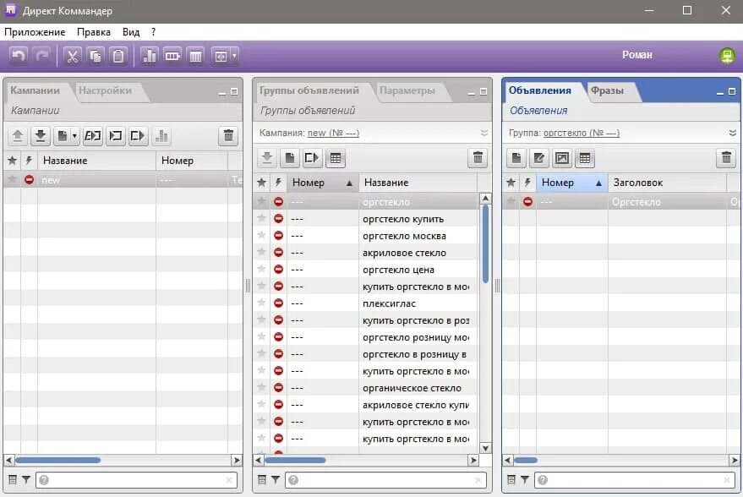Delete ad group with middle panel trash icon
The image size is (743, 497).
tap(478, 158)
